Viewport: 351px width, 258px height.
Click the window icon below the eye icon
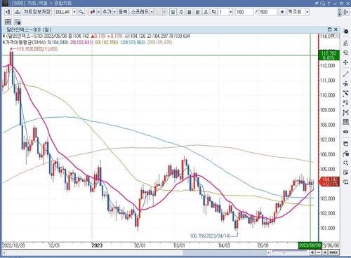[x=345, y=144]
